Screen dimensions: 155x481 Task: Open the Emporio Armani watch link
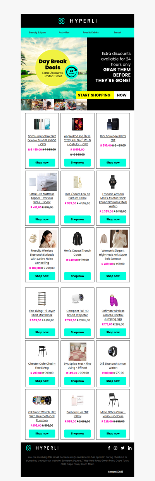(x=113, y=200)
